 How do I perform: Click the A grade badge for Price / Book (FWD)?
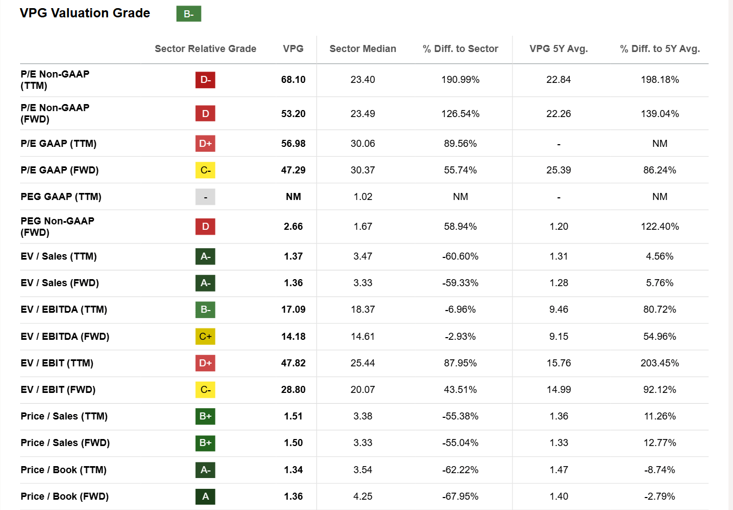205,496
